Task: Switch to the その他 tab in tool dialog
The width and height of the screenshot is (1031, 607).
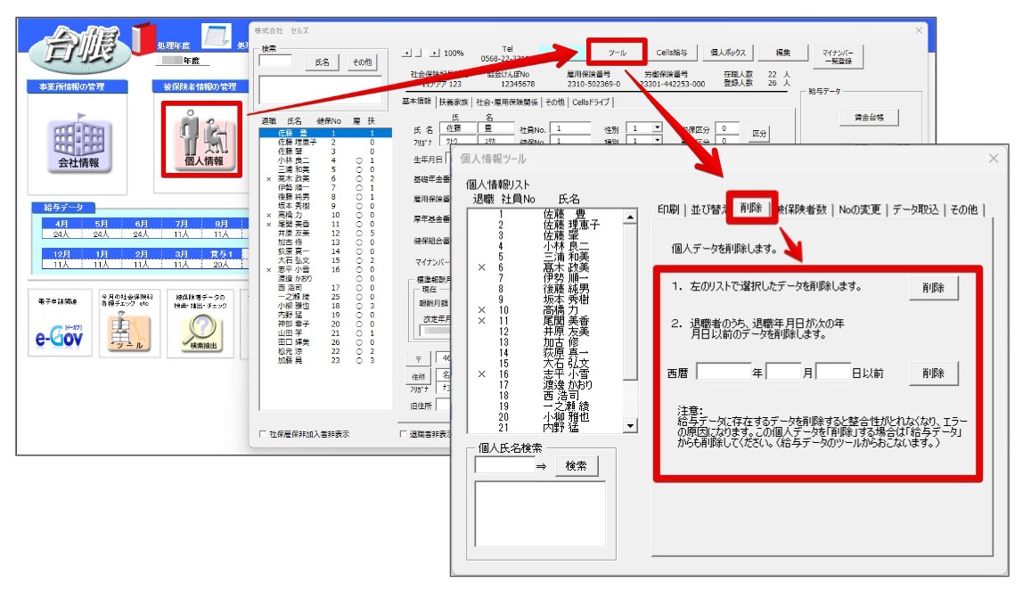Action: click(964, 209)
